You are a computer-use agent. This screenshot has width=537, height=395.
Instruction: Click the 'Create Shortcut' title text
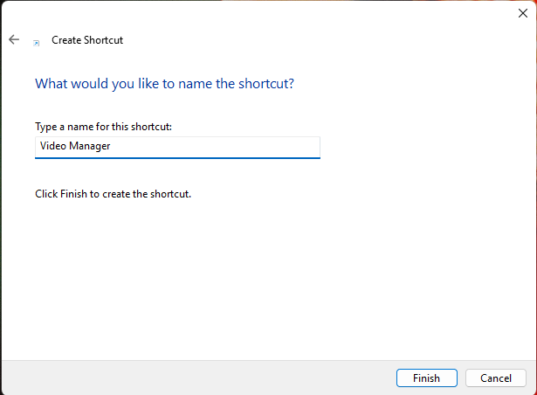click(x=87, y=40)
